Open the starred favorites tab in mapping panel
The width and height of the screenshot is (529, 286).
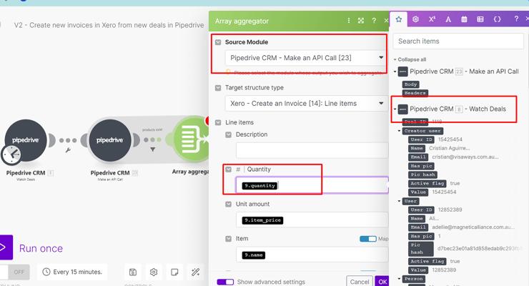point(398,19)
